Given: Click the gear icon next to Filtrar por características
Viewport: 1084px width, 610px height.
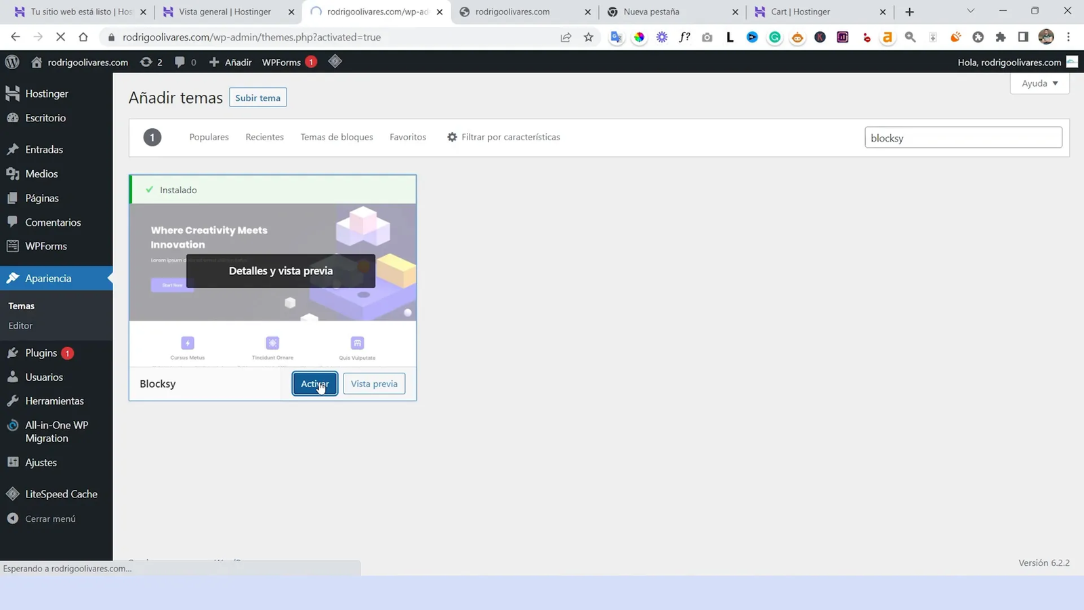Looking at the screenshot, I should click(452, 137).
